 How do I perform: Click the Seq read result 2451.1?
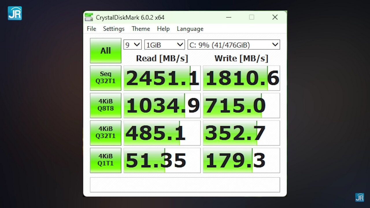point(162,78)
